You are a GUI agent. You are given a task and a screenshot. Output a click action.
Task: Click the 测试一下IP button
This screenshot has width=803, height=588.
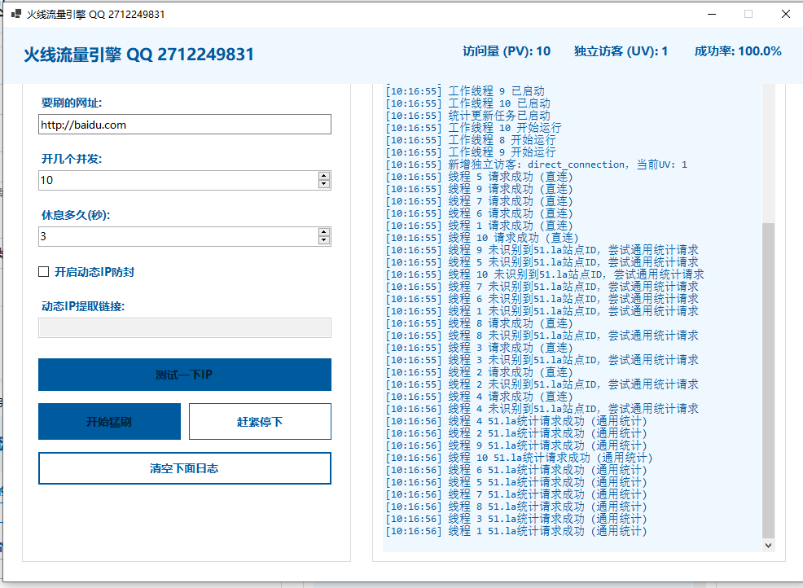point(185,375)
